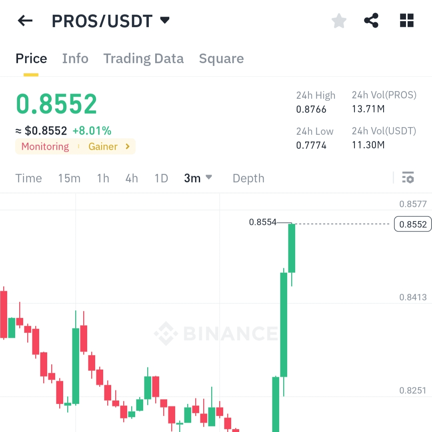Switch chart to 4h interval
This screenshot has width=432, height=432.
[x=132, y=178]
